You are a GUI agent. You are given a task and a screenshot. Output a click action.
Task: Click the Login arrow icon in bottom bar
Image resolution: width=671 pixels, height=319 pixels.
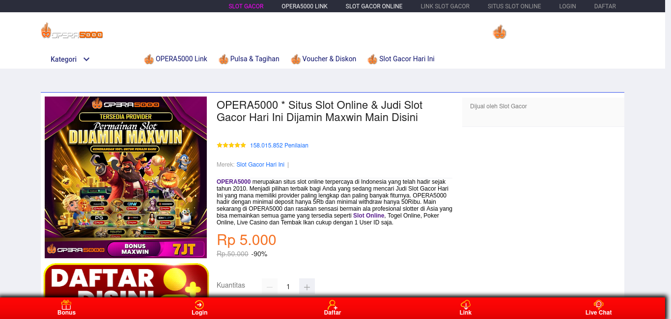point(199,304)
